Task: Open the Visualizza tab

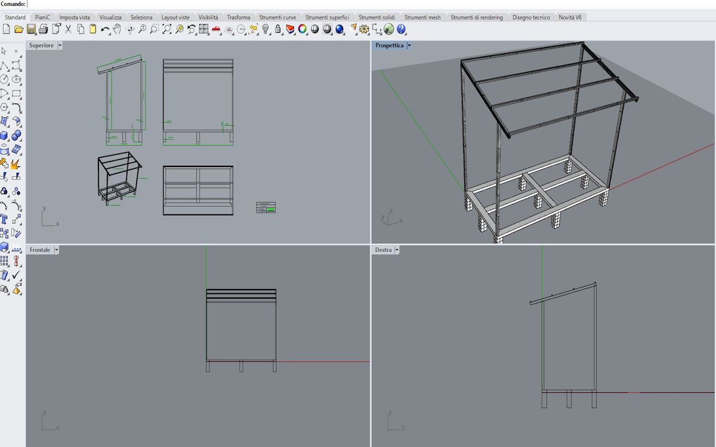Action: coord(110,17)
